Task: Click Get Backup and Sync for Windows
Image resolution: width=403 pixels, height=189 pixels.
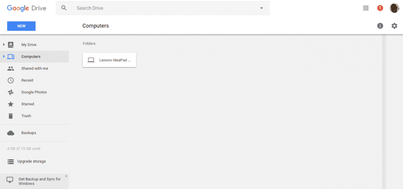Action: (40, 181)
